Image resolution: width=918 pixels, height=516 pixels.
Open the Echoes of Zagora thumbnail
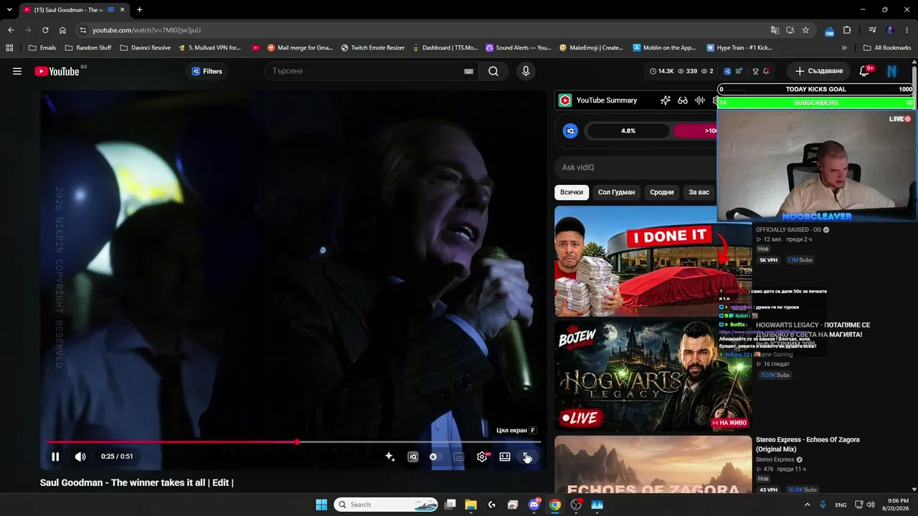(653, 464)
